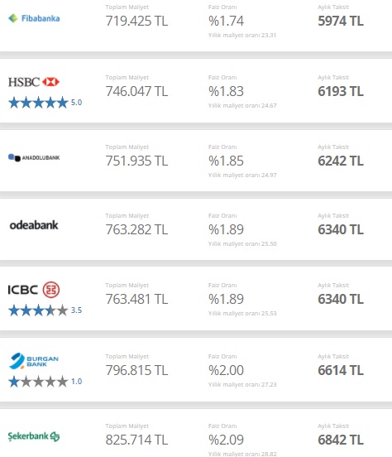Click Şekerbank monthly installment 6842 TL
Viewport: 392px width, 457px height.
341,440
